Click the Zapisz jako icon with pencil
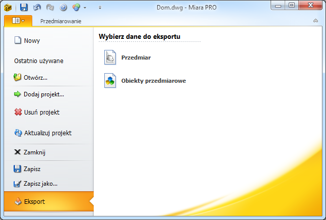326x220 pixels. coord(17,184)
